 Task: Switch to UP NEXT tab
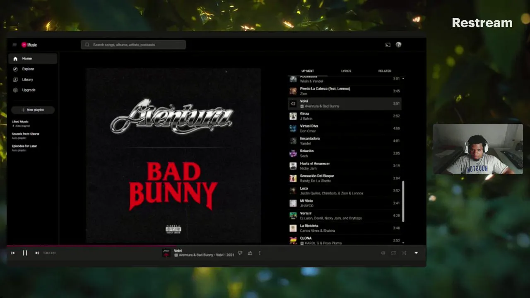pyautogui.click(x=308, y=71)
